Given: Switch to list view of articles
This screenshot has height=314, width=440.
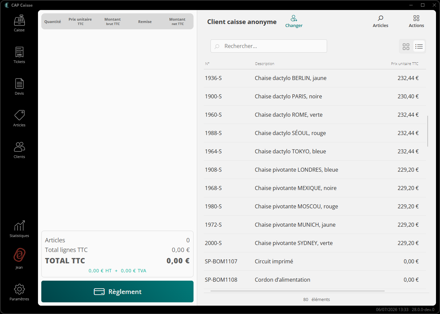Looking at the screenshot, I should click(x=419, y=46).
